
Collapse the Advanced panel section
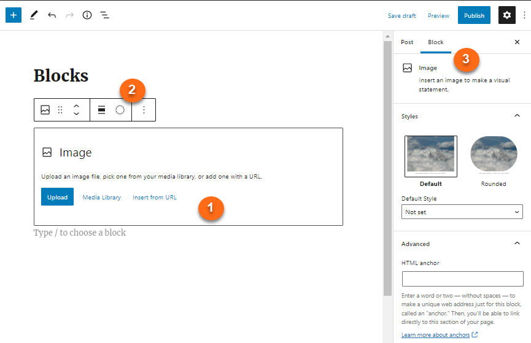click(516, 244)
